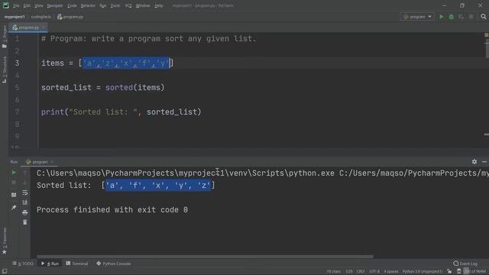Open the File menu
The width and height of the screenshot is (489, 275).
click(x=16, y=5)
